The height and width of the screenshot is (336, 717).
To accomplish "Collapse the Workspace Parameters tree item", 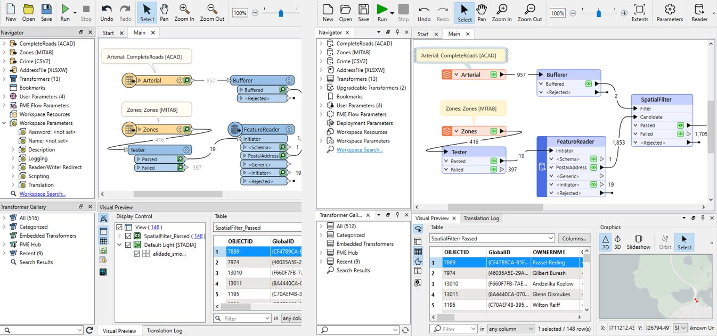I will coord(4,123).
